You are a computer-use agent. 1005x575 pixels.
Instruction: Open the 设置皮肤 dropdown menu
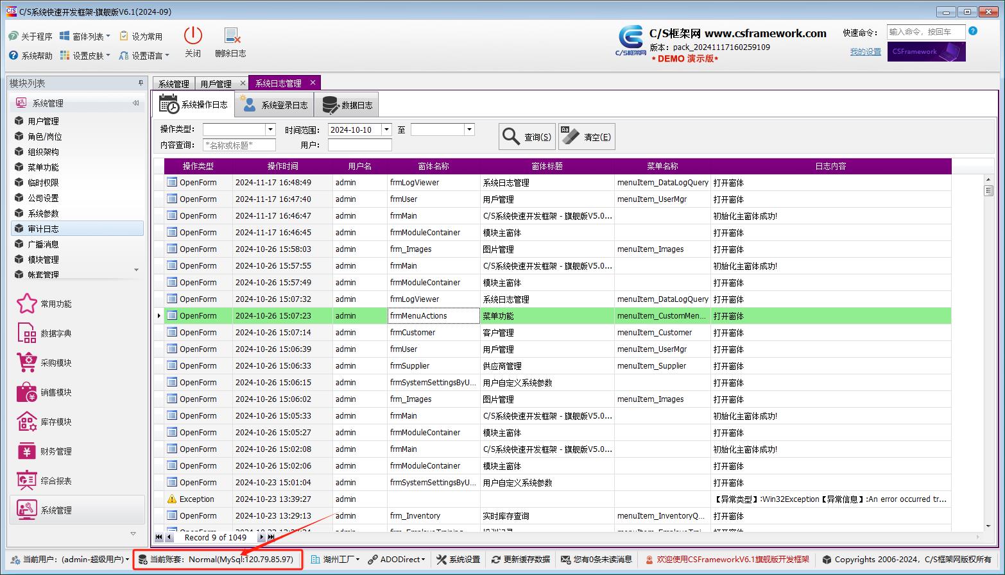85,56
